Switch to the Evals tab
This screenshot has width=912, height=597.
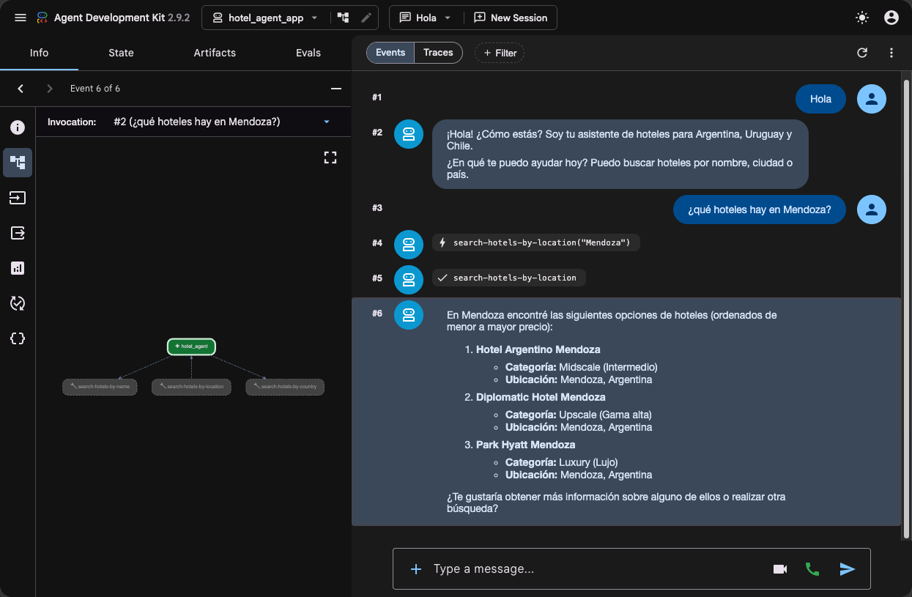[x=308, y=53]
